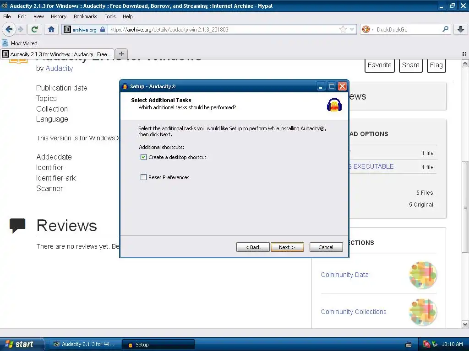Click the DuckDuckGo search field
This screenshot has width=469, height=351.
point(408,29)
